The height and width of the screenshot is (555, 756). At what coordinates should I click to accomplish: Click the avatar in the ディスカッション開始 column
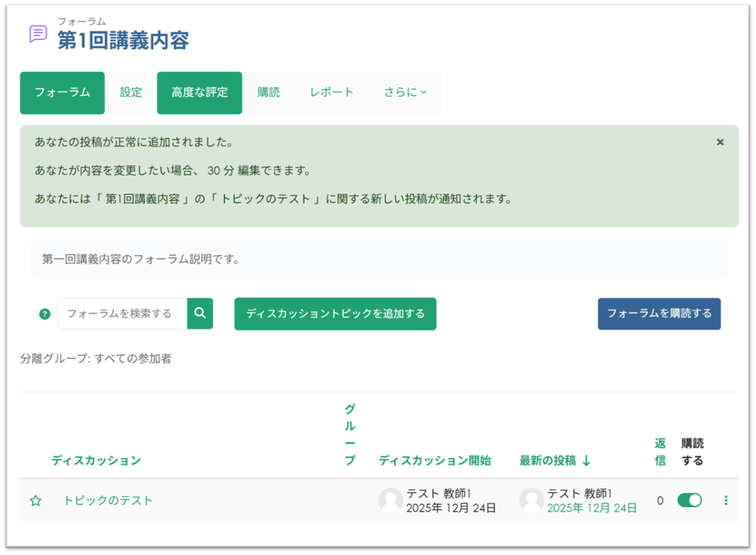pos(390,500)
